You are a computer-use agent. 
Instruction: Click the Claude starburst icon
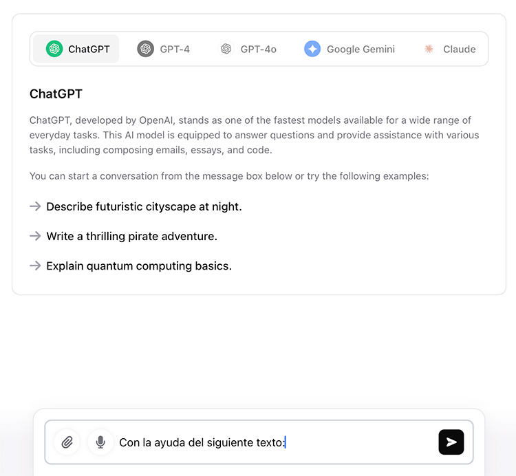click(x=429, y=49)
